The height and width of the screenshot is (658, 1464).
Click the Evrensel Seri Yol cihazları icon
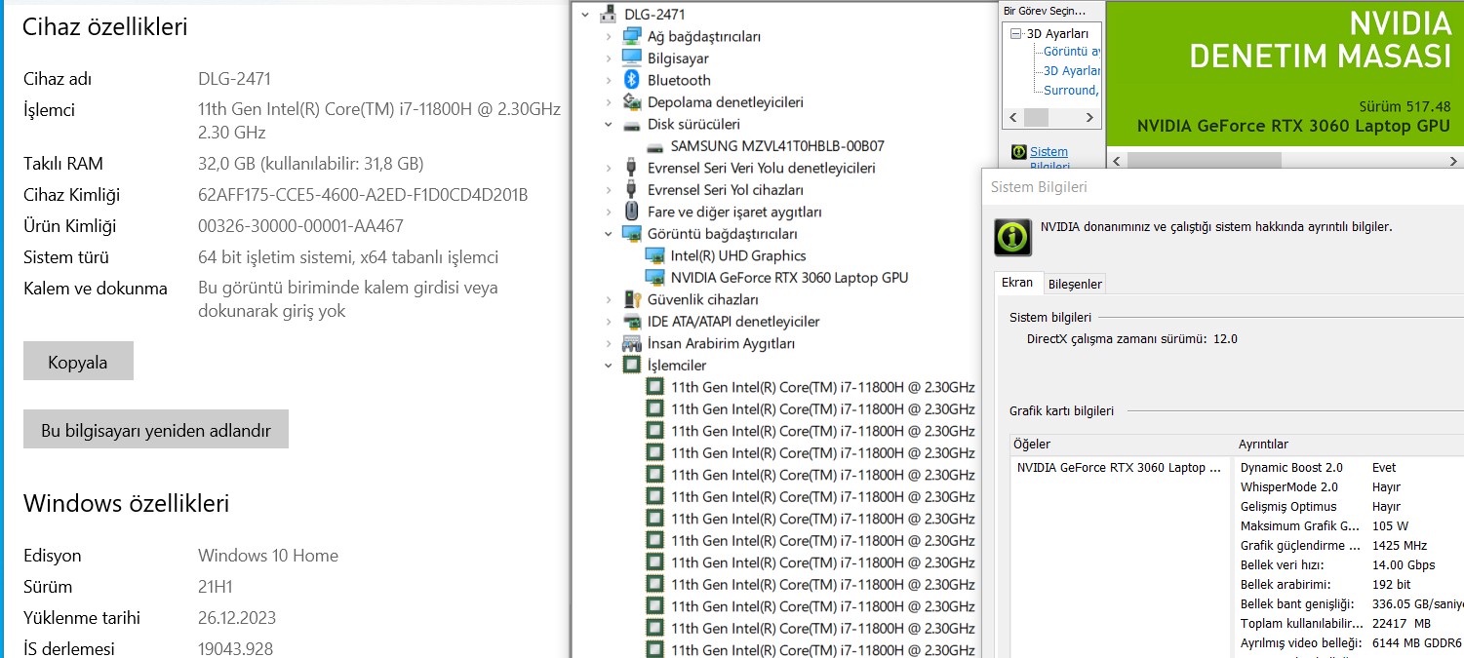coord(631,189)
